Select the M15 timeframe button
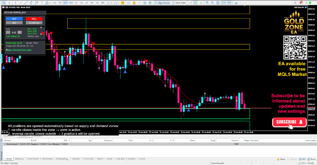The image size is (317, 165). [x=66, y=3]
